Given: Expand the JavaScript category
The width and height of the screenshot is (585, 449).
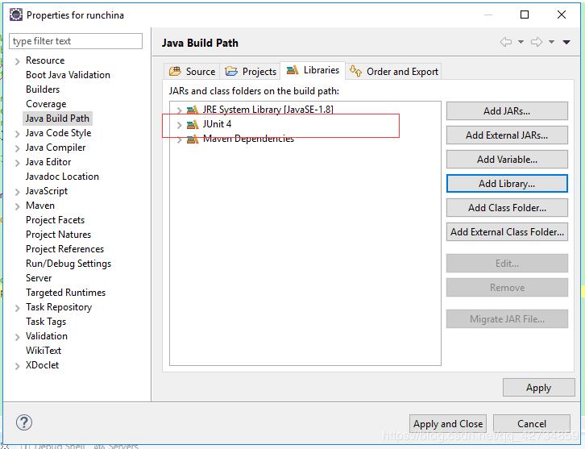Looking at the screenshot, I should (x=17, y=192).
